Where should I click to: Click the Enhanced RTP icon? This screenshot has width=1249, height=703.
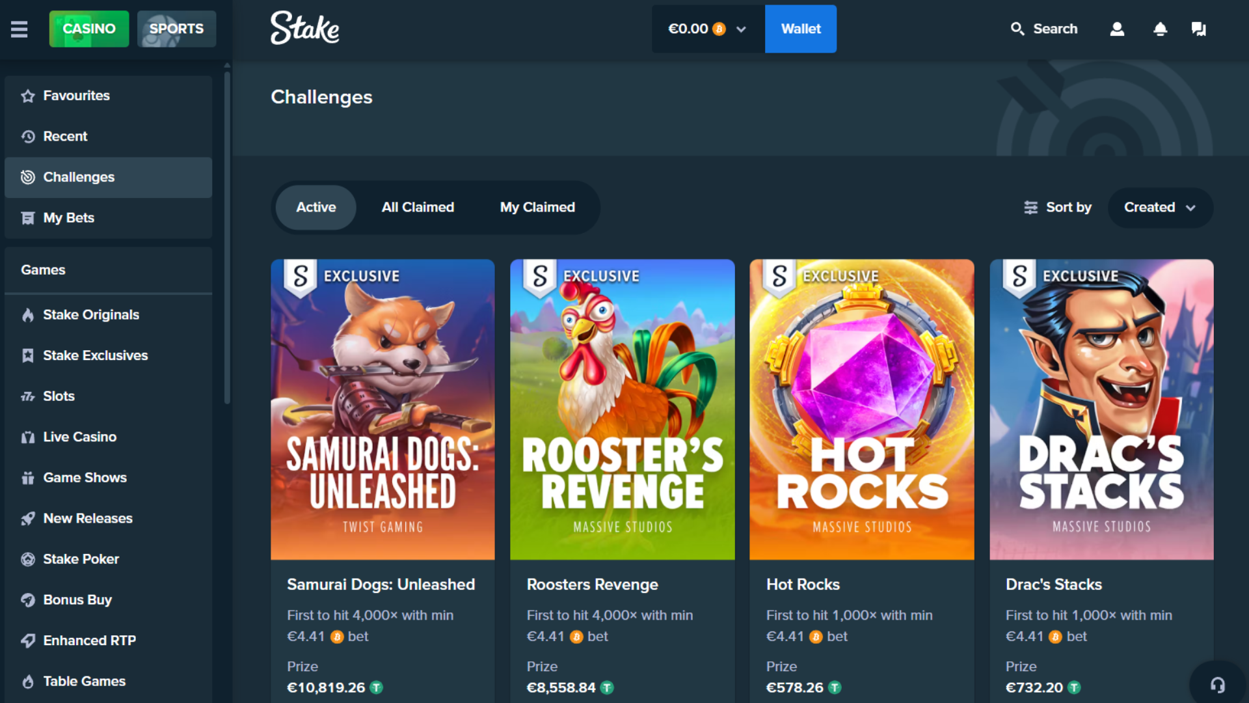pos(27,641)
